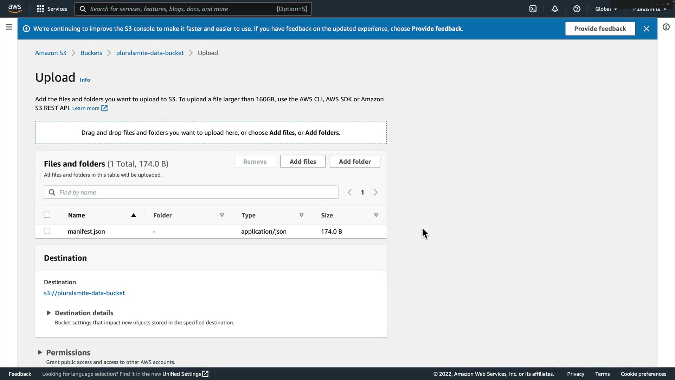Screen dimensions: 675x380
Task: Open the AWS CloudShell icon
Action: click(x=533, y=9)
